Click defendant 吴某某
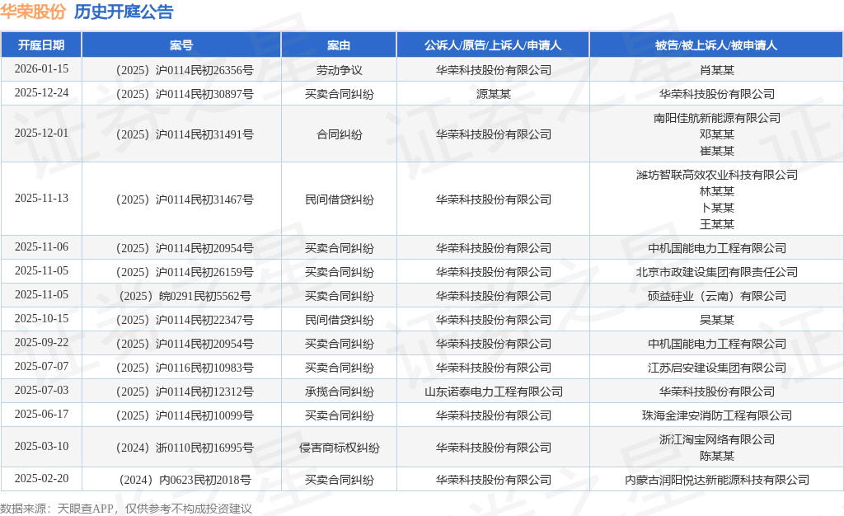The image size is (844, 516). click(x=716, y=320)
